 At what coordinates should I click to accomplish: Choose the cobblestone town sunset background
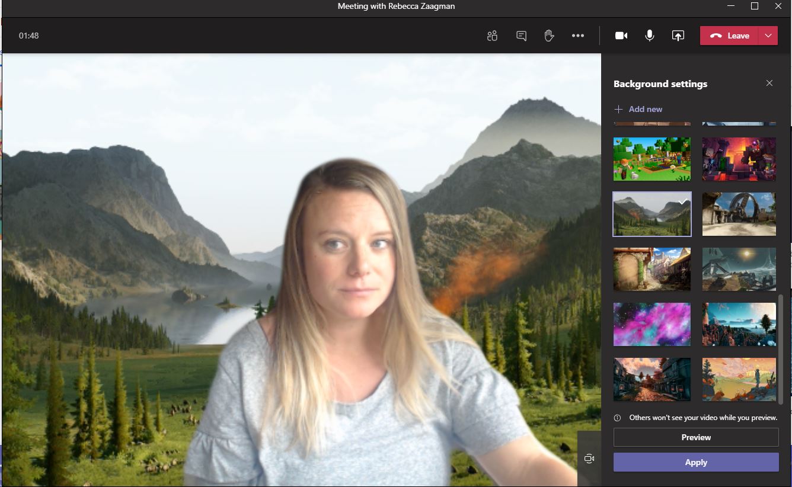tap(652, 379)
